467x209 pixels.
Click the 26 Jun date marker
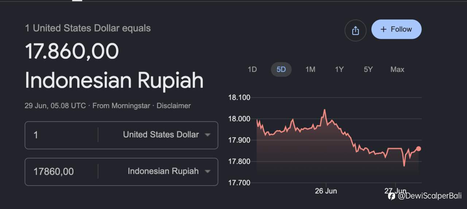326,191
